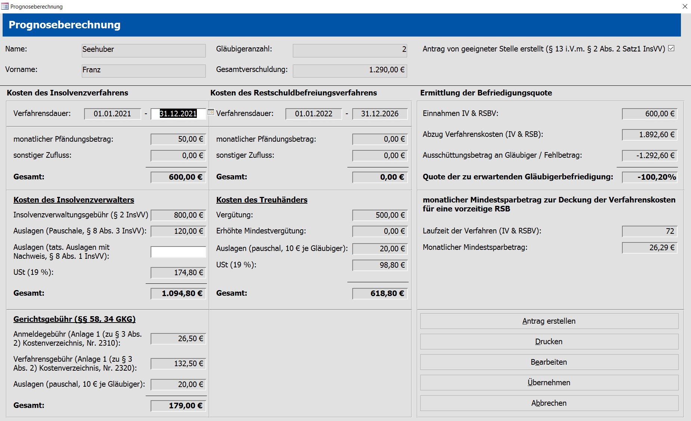This screenshot has height=421, width=691.
Task: Click the Kosten des Insolvenzverfahrens heading
Action: pos(67,93)
